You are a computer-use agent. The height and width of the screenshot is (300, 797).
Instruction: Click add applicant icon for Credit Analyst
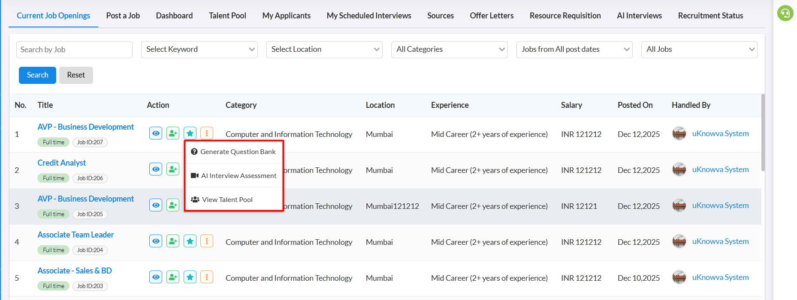pyautogui.click(x=173, y=169)
